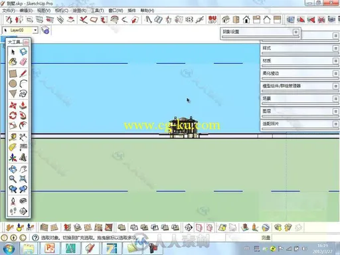Open the 视图(V) menu
Viewport: 340px width, 255px height.
pos(44,11)
